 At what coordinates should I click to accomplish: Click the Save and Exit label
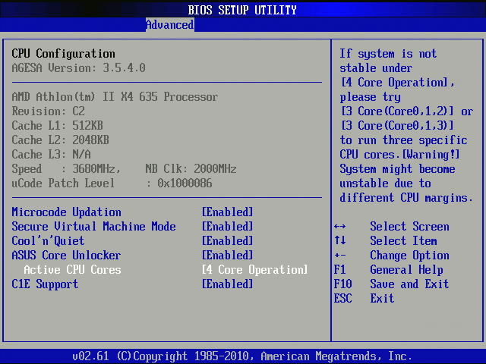pos(409,284)
